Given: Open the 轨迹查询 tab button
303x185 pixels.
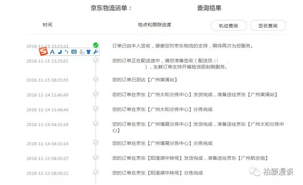Looking at the screenshot, I should 228,25.
